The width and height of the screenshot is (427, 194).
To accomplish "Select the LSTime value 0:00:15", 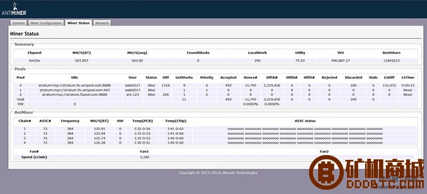I will click(408, 85).
